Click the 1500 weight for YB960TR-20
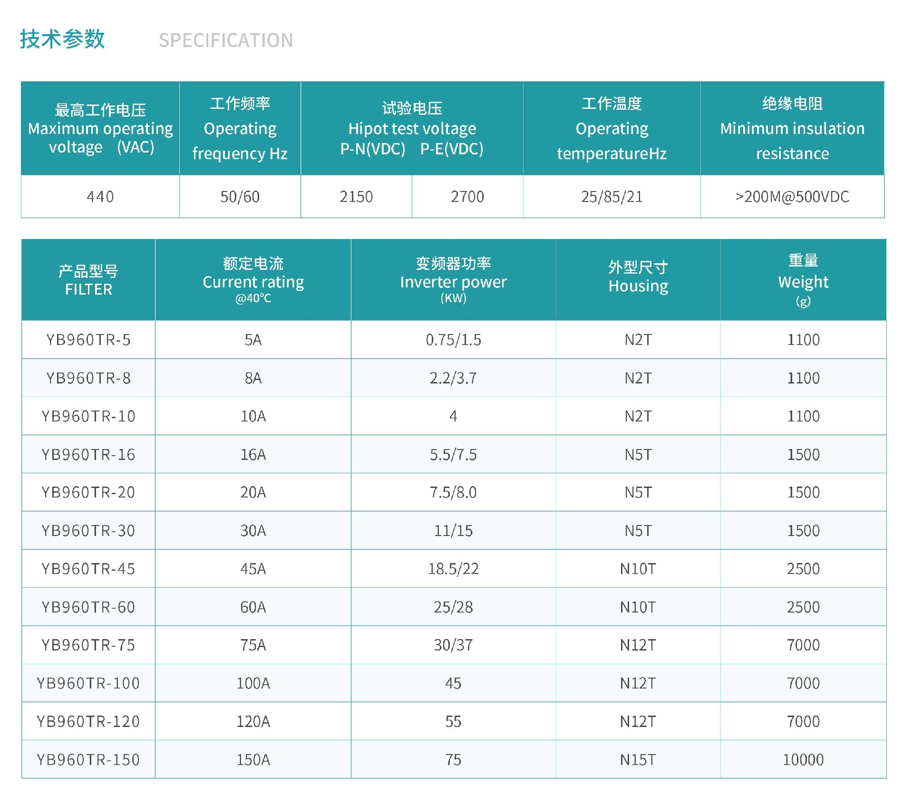The image size is (913, 794). pyautogui.click(x=803, y=492)
